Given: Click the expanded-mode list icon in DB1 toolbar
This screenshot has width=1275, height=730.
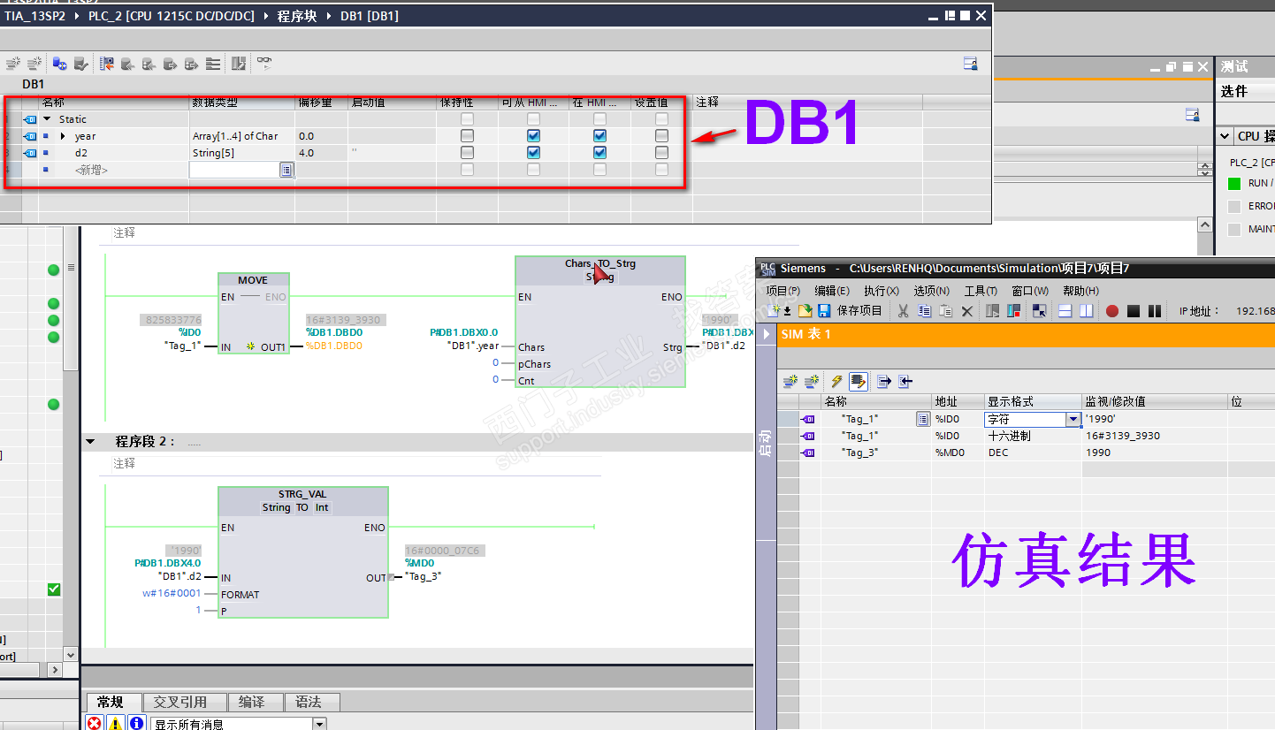Looking at the screenshot, I should coord(213,64).
